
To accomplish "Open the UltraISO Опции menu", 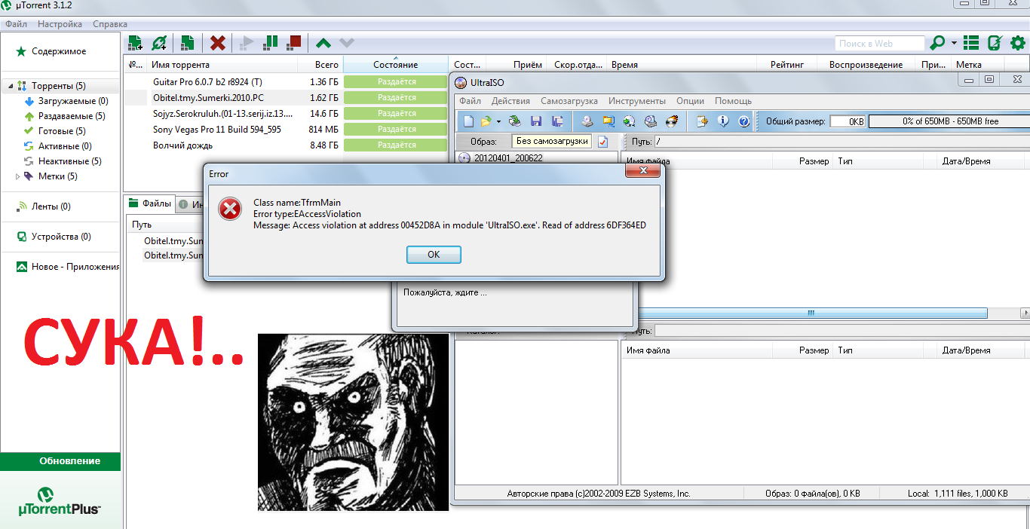I will pyautogui.click(x=691, y=101).
